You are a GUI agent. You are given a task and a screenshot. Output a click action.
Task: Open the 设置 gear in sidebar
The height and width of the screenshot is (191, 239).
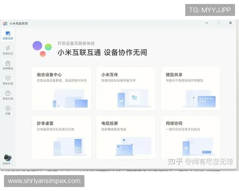[x=8, y=111]
